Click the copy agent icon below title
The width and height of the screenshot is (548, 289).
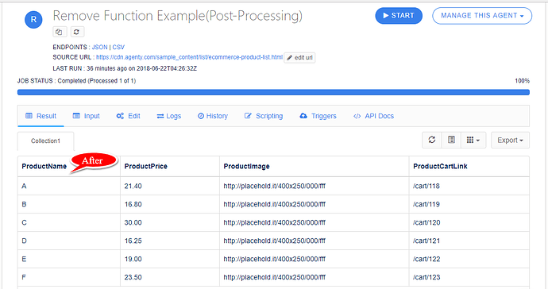[x=59, y=32]
